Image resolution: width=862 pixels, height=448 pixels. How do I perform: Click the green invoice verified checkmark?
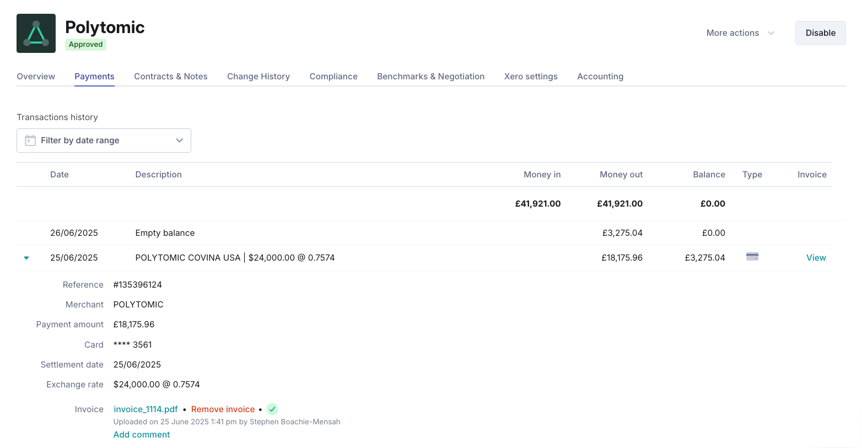pos(272,409)
